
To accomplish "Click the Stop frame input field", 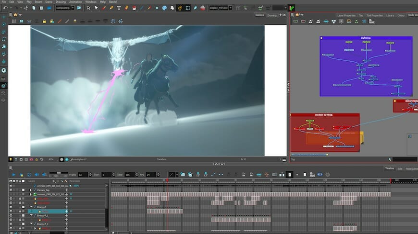I will [x=130, y=175].
